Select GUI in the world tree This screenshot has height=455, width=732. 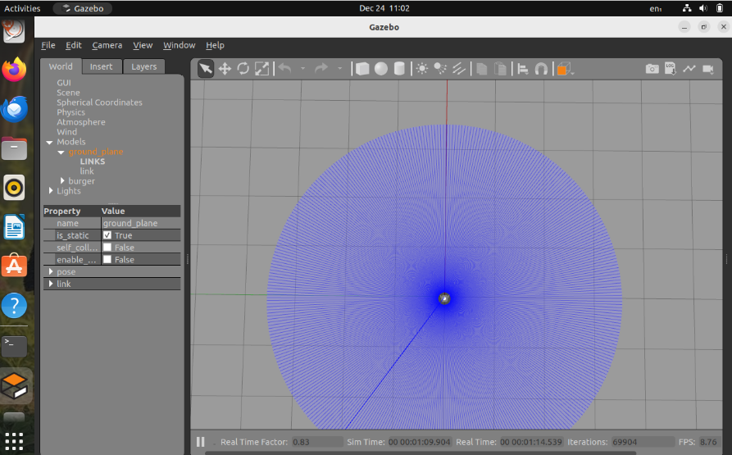coord(64,83)
